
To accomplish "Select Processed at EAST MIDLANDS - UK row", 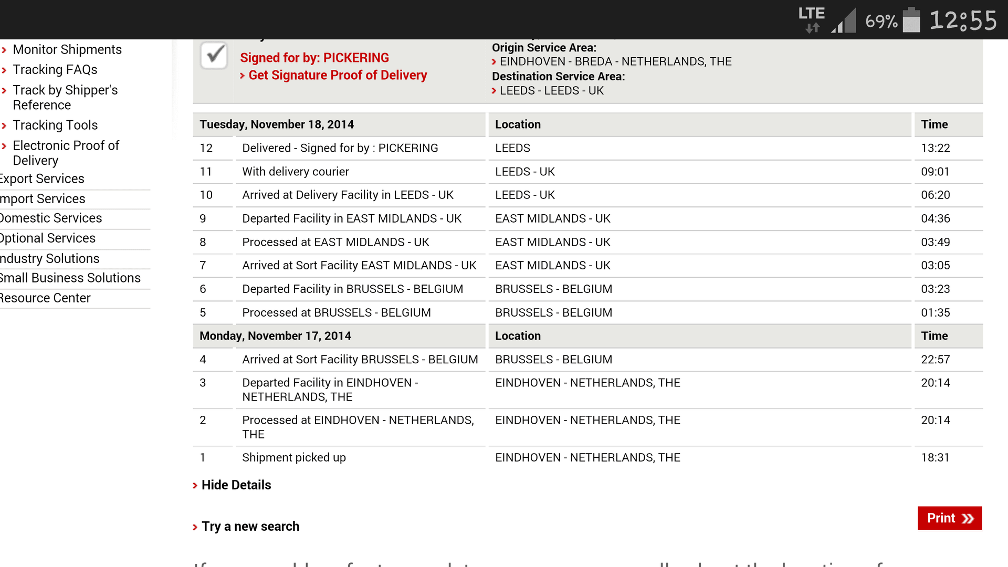I will pyautogui.click(x=588, y=242).
